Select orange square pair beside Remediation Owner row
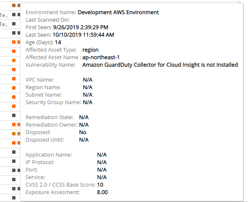The image size is (248, 202). 16,125
